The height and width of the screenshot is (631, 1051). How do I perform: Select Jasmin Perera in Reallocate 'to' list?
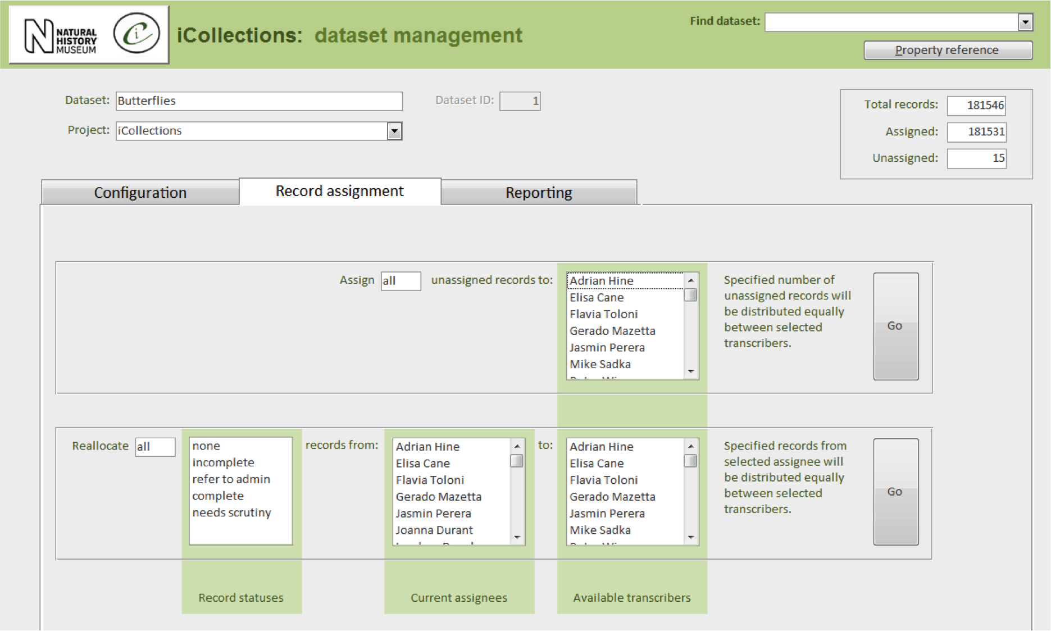(625, 514)
